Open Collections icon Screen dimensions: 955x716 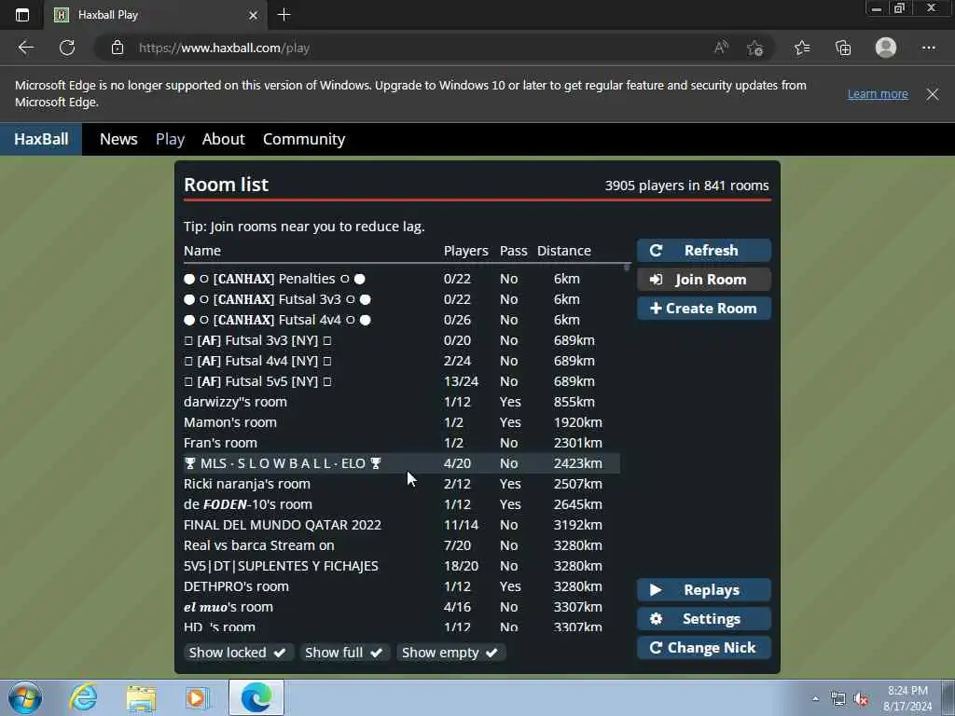click(843, 48)
